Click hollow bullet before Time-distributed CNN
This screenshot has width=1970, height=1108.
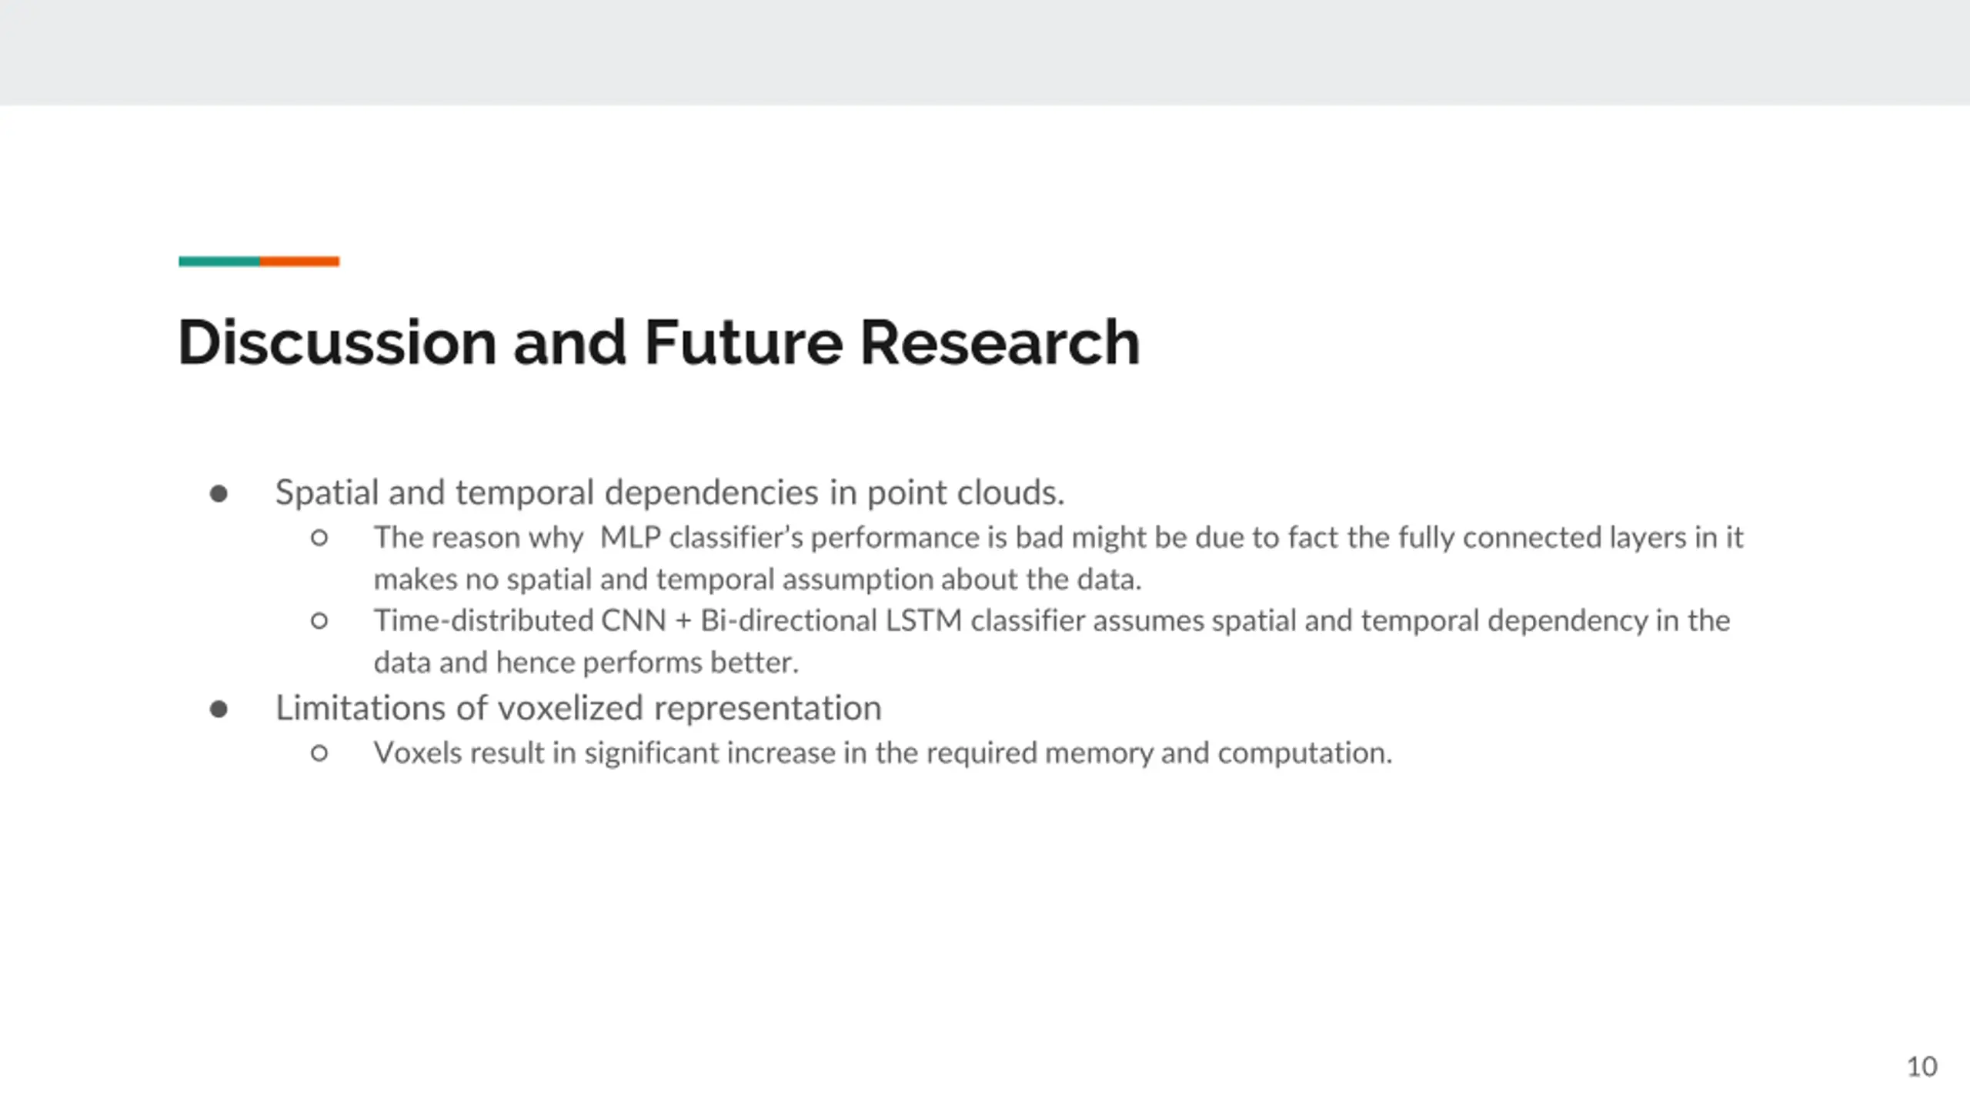(319, 620)
